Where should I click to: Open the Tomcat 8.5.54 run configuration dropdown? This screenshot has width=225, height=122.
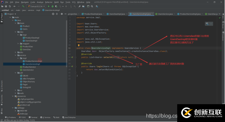pyautogui.click(x=36, y=6)
